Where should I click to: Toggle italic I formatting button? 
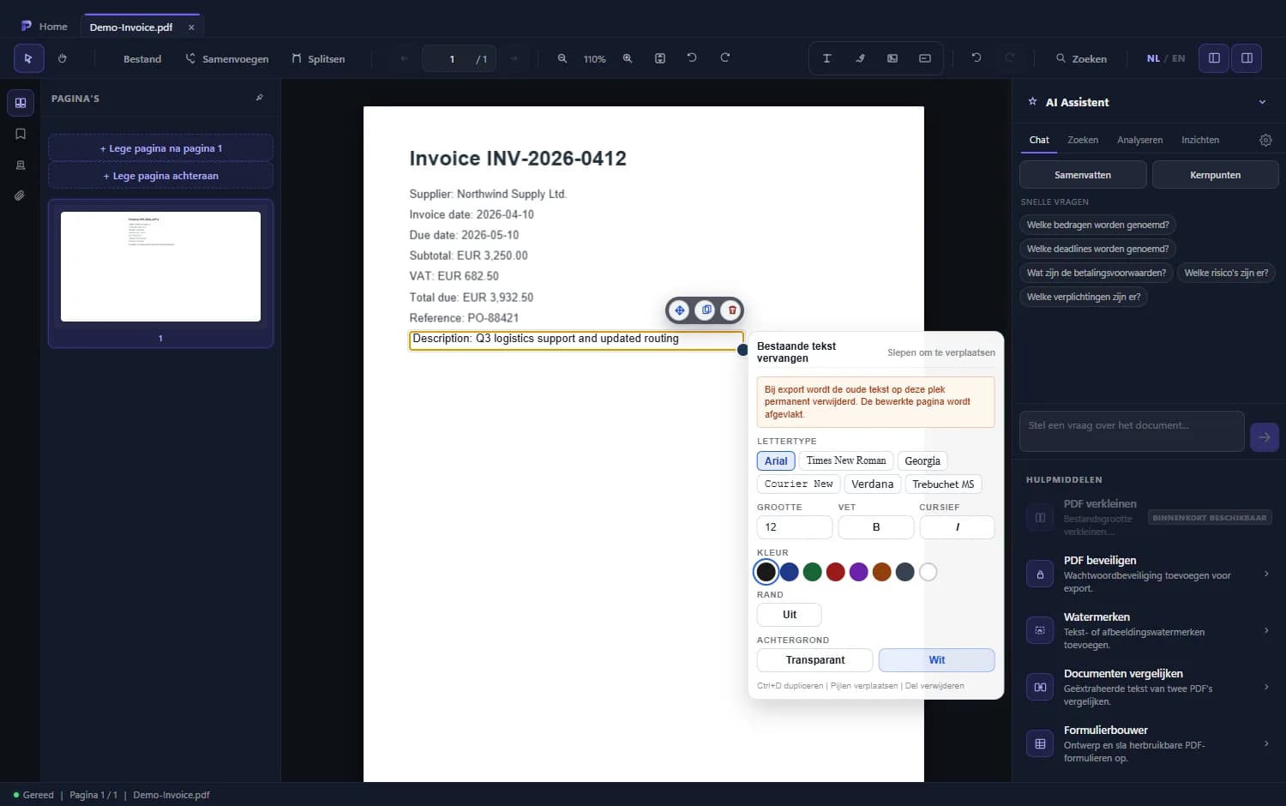(957, 527)
